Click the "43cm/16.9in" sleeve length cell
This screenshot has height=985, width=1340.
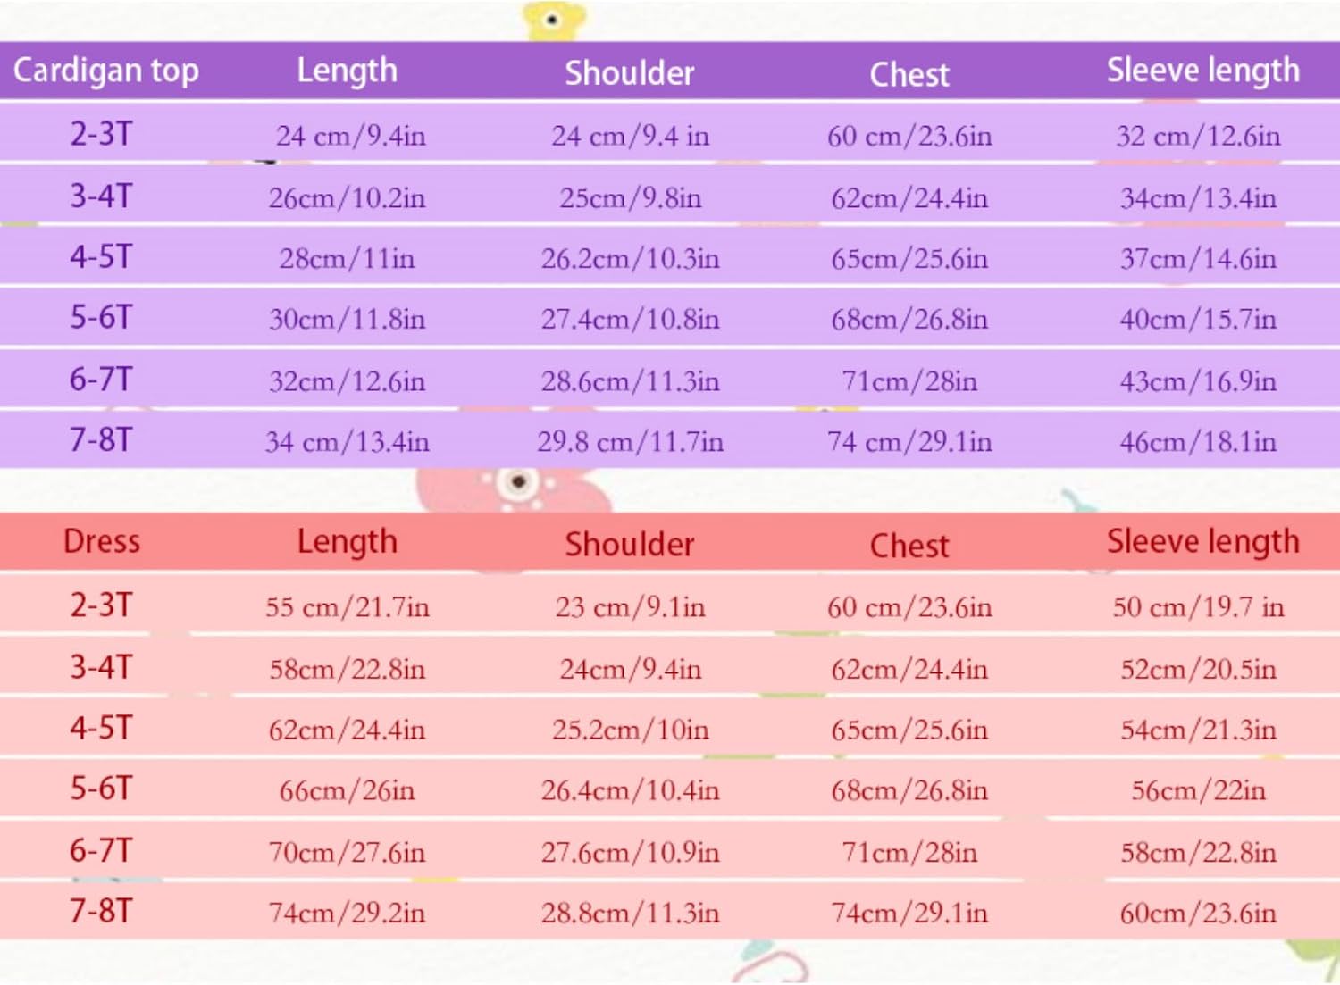1198,381
